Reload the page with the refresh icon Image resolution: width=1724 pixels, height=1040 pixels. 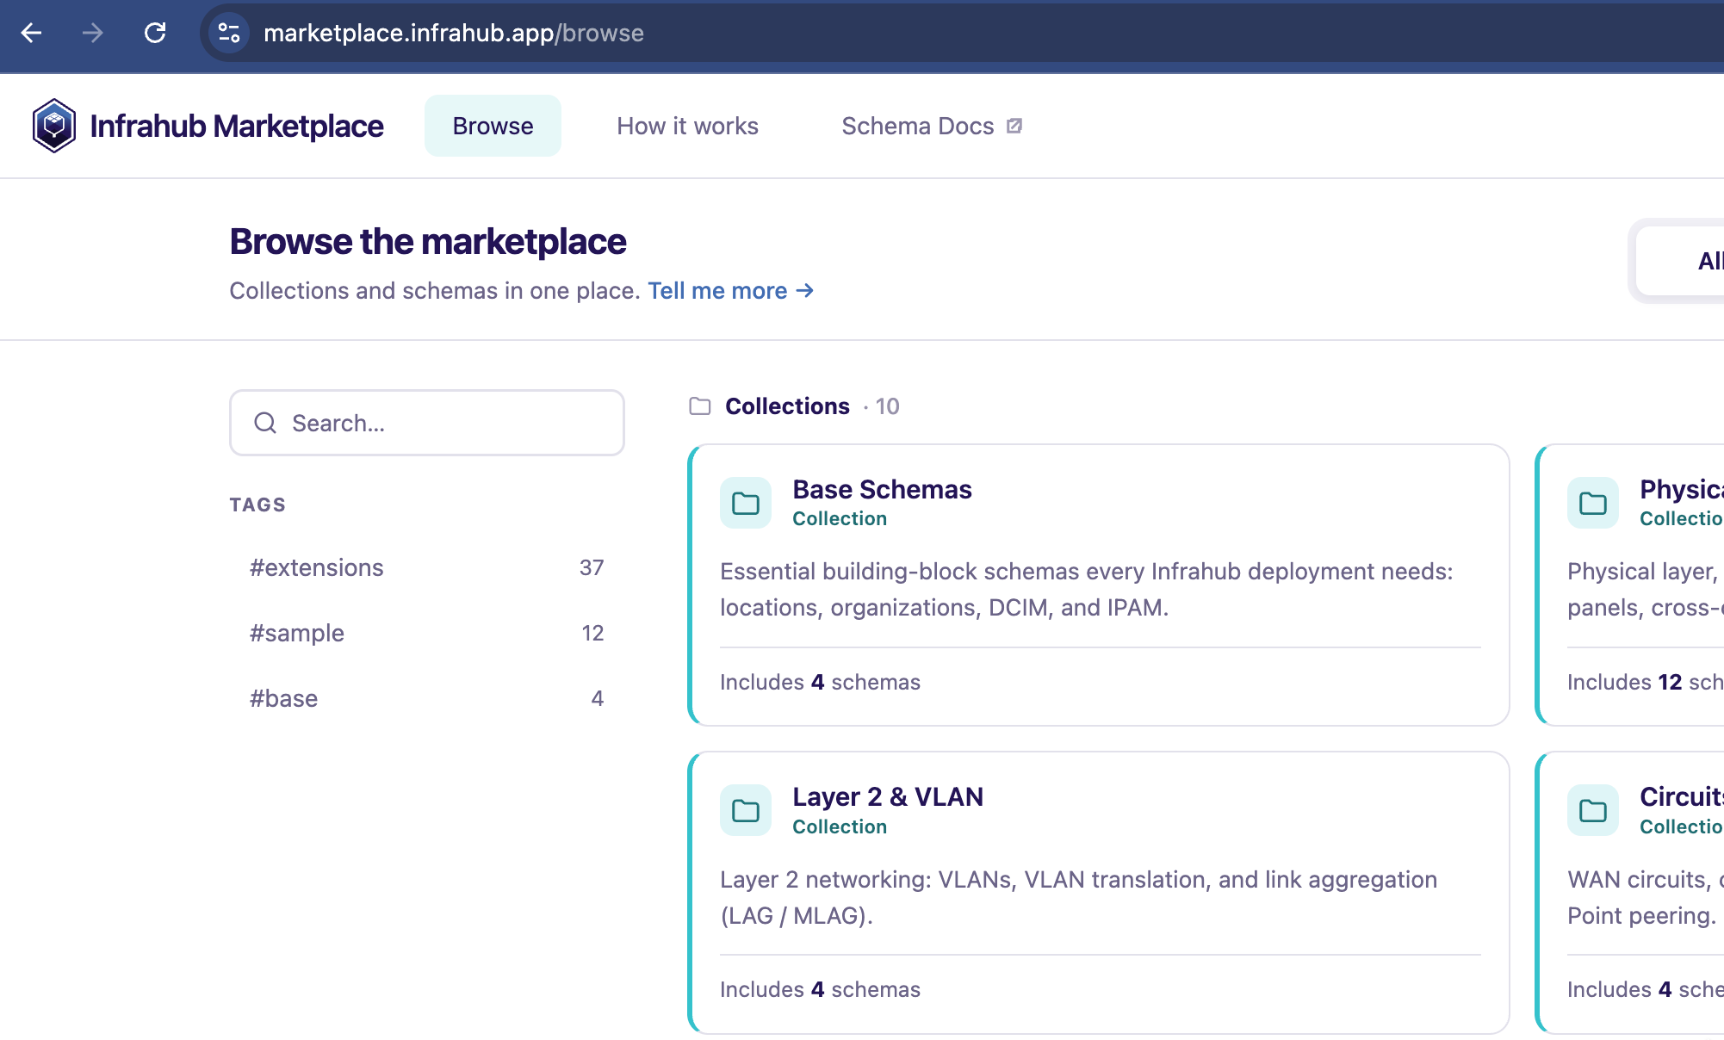click(155, 33)
